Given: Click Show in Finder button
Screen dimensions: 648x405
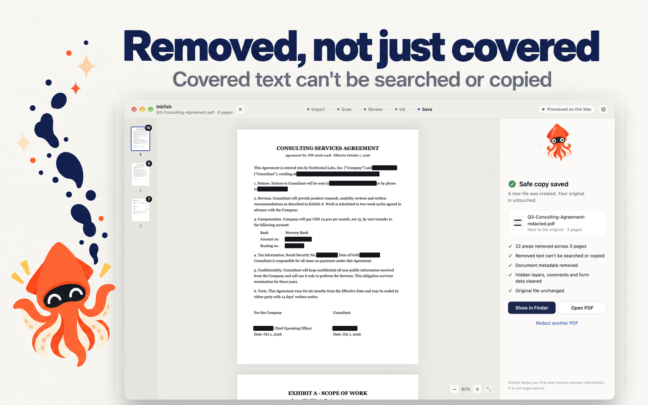Looking at the screenshot, I should 532,308.
